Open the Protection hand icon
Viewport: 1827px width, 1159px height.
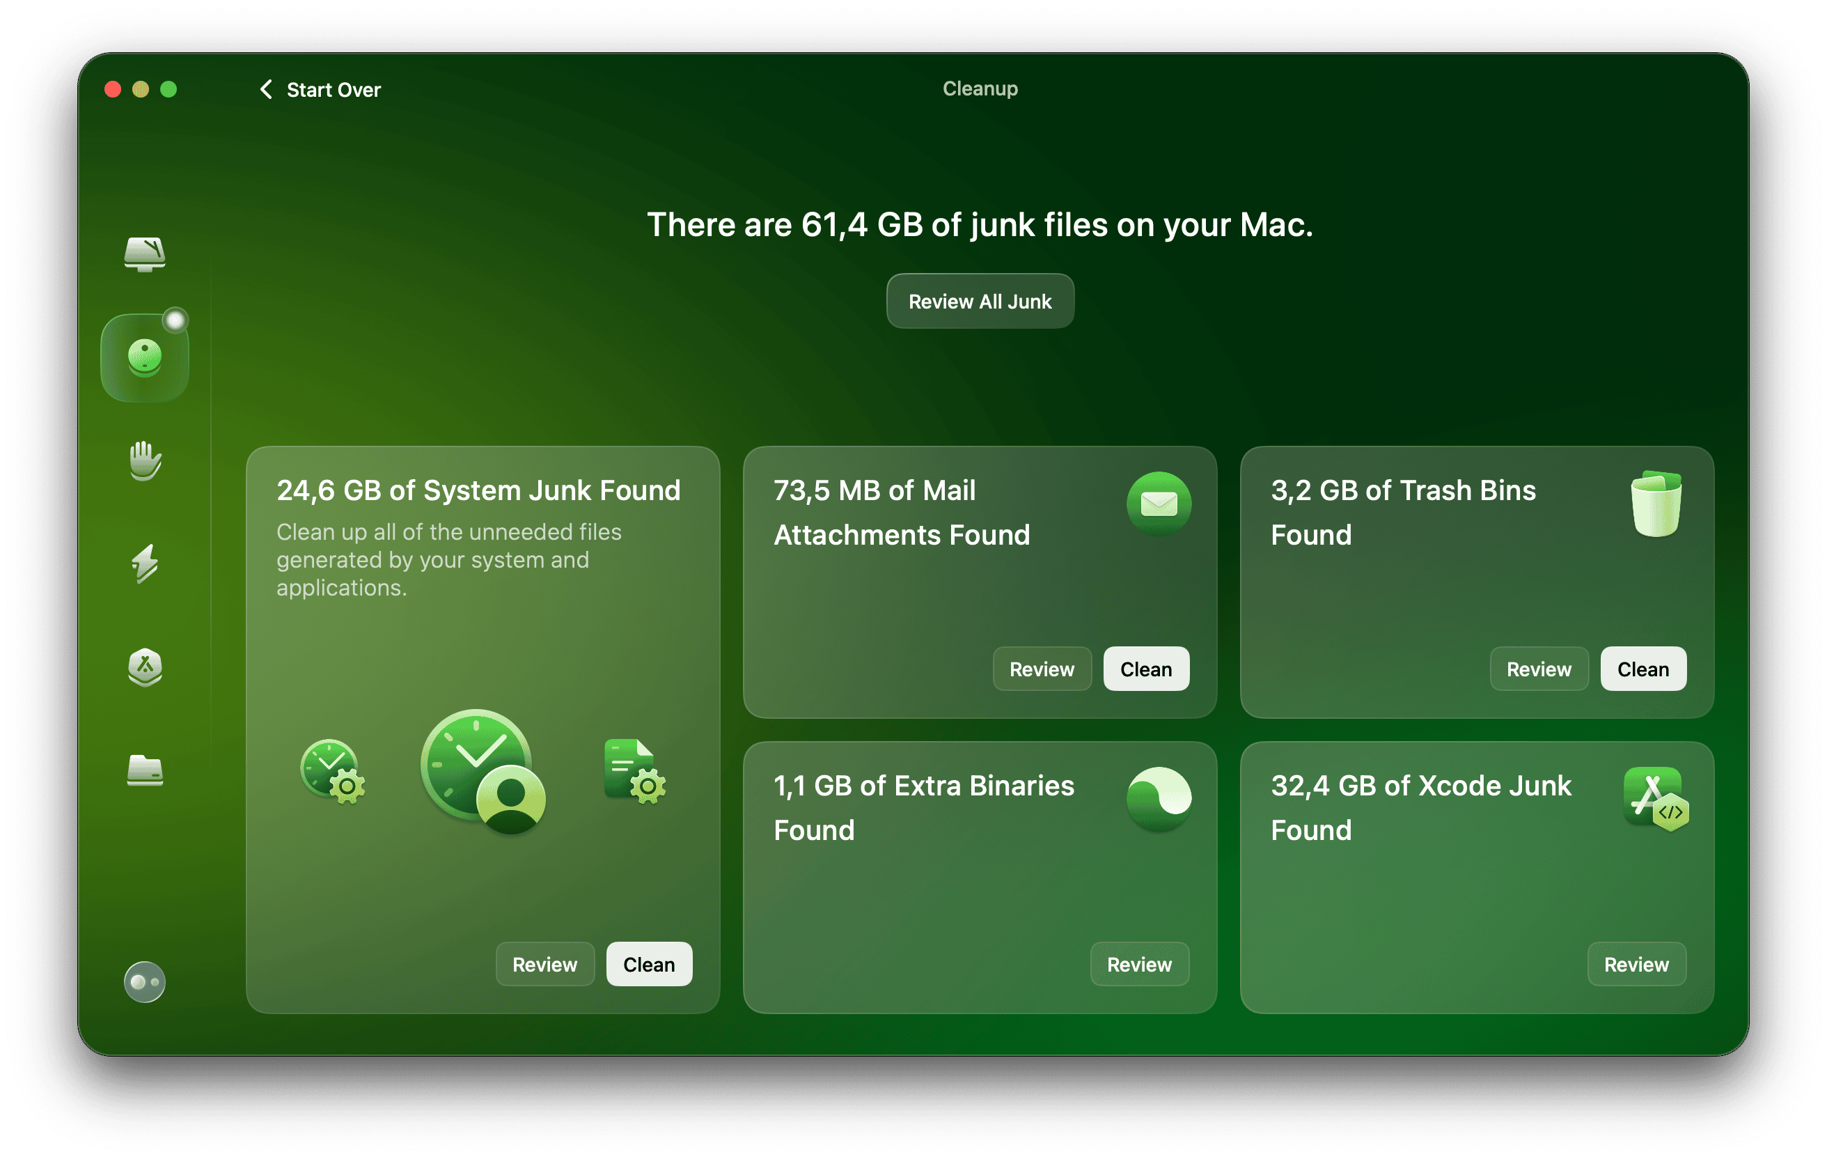tap(144, 460)
